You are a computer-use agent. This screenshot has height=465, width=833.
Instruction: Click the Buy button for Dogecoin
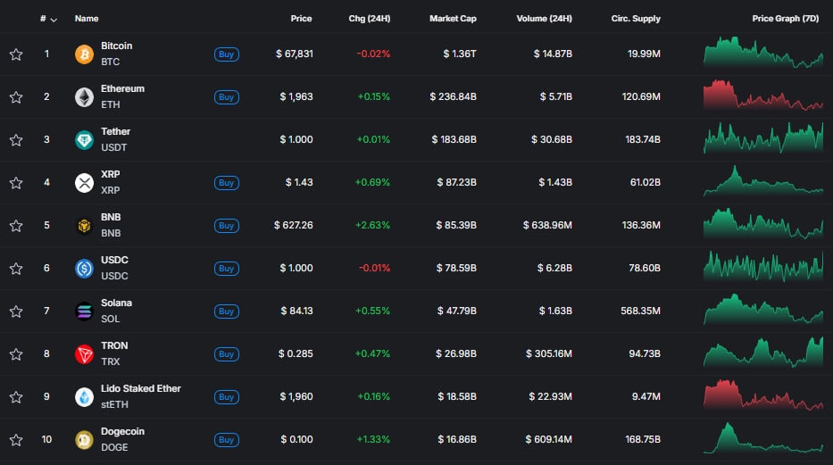pos(226,439)
